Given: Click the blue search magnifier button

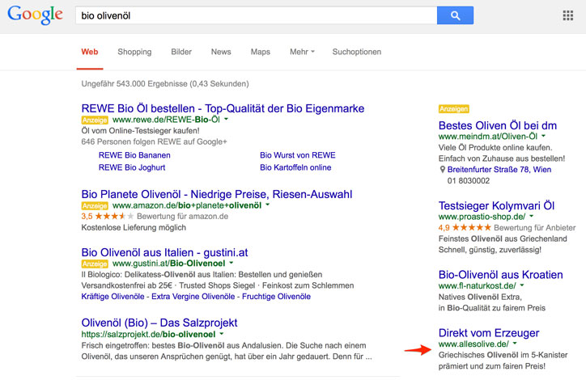Looking at the screenshot, I should coord(455,15).
